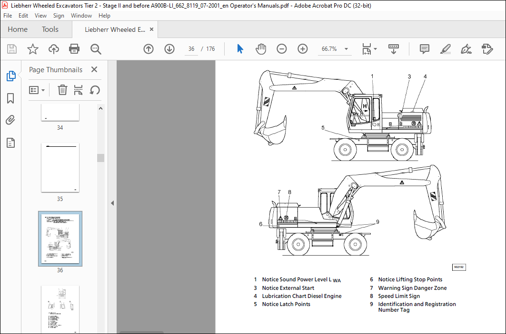Open the Bookmarks panel
506x334 pixels.
pos(10,98)
